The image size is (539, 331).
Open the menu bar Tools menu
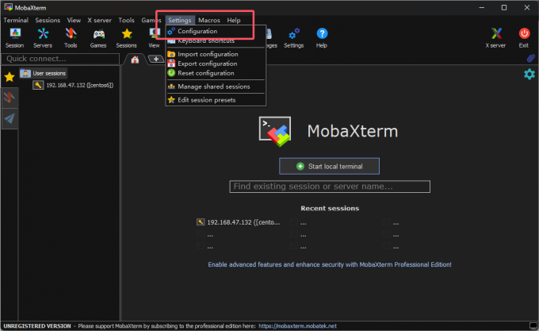(x=126, y=20)
